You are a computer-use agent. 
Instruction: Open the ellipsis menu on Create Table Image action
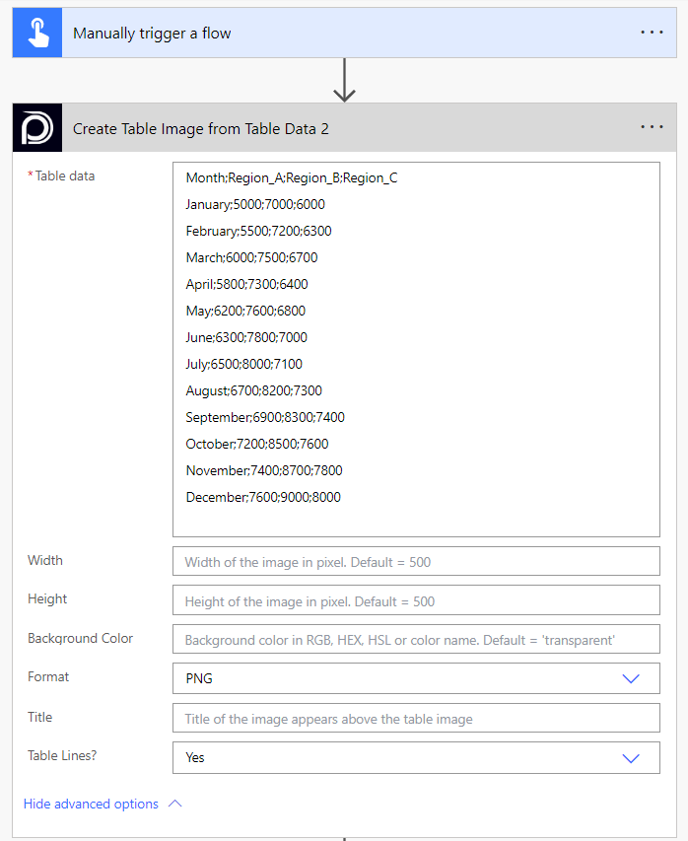pos(652,127)
